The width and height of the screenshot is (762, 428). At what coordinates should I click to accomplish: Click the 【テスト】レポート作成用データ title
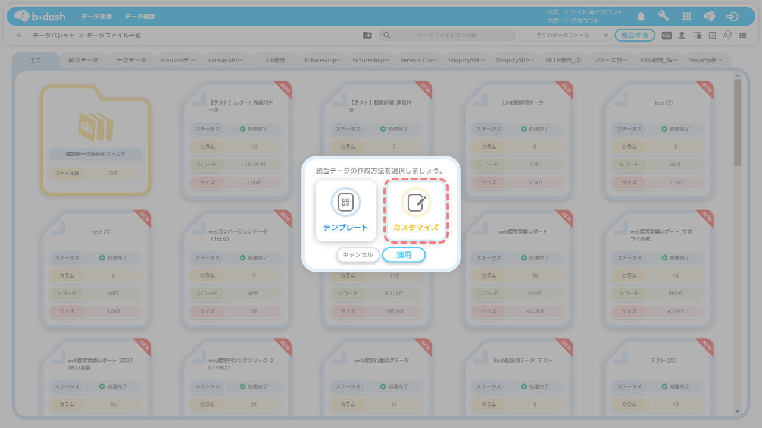coord(241,106)
